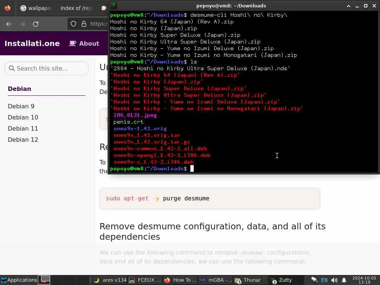Open the Installati.one home link
This screenshot has width=380, height=285.
[32, 43]
